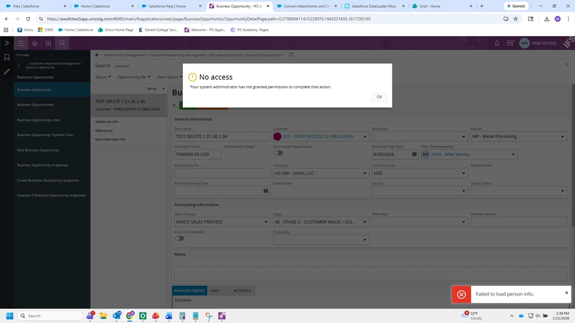Select the Main/Alternate Info section link
The height and width of the screenshot is (323, 575).
(110, 139)
